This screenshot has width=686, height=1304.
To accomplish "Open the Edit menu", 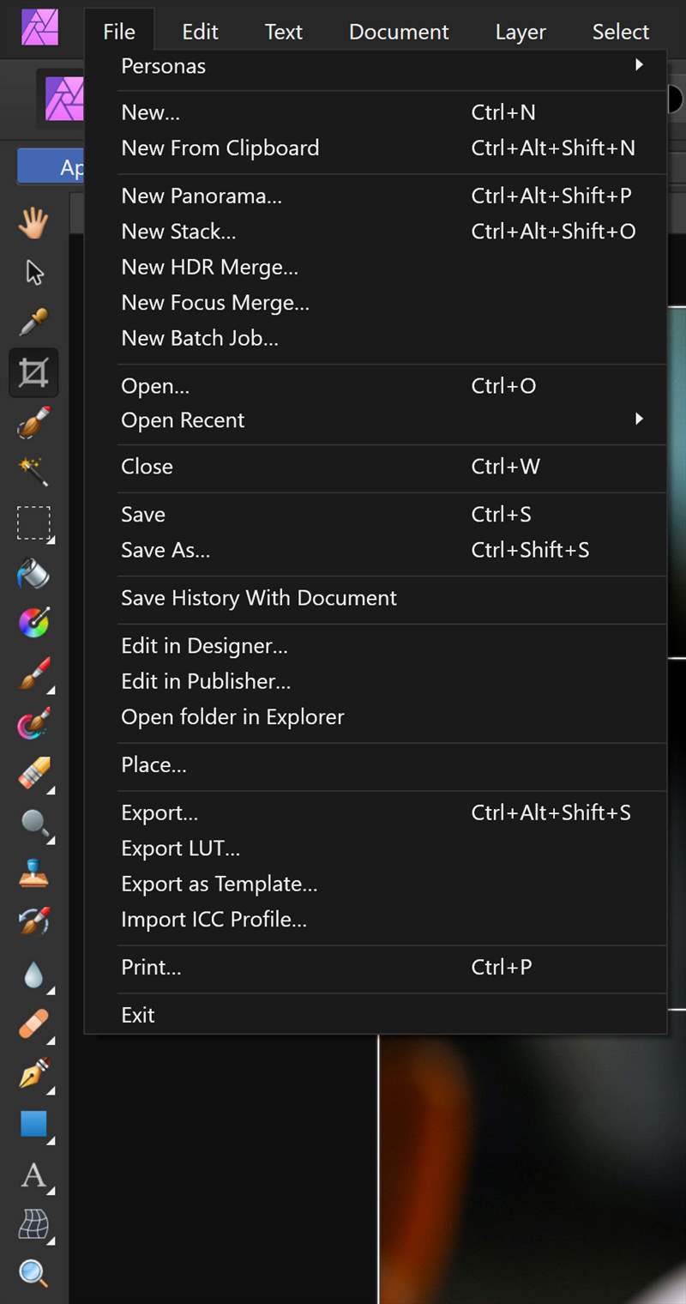I will (200, 32).
